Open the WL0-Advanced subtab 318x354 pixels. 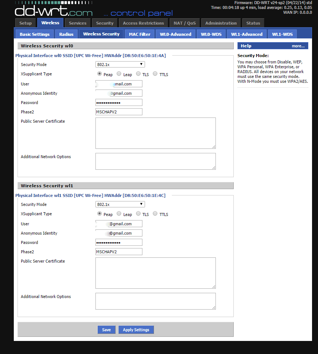[175, 34]
